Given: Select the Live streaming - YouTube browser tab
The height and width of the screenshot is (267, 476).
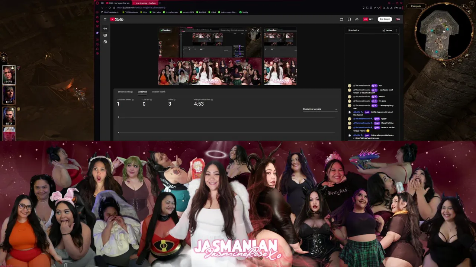Looking at the screenshot, I should pyautogui.click(x=145, y=3).
